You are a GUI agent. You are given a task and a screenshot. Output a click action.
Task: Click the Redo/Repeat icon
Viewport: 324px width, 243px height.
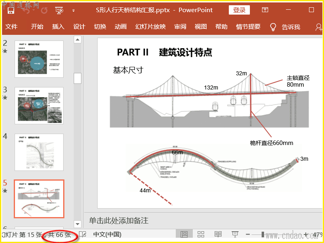click(44, 11)
